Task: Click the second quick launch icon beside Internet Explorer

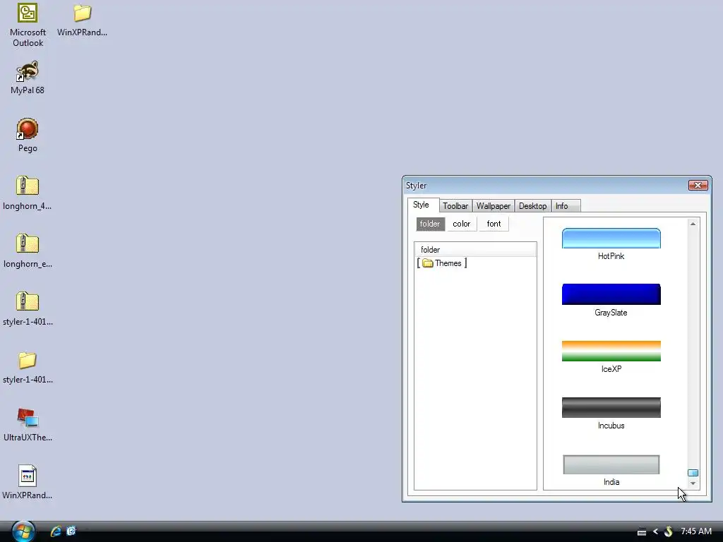Action: [x=71, y=531]
